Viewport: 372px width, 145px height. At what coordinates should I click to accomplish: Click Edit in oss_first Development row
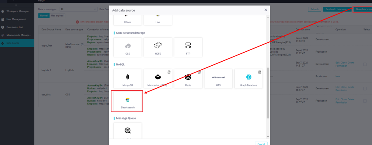coord(338,87)
